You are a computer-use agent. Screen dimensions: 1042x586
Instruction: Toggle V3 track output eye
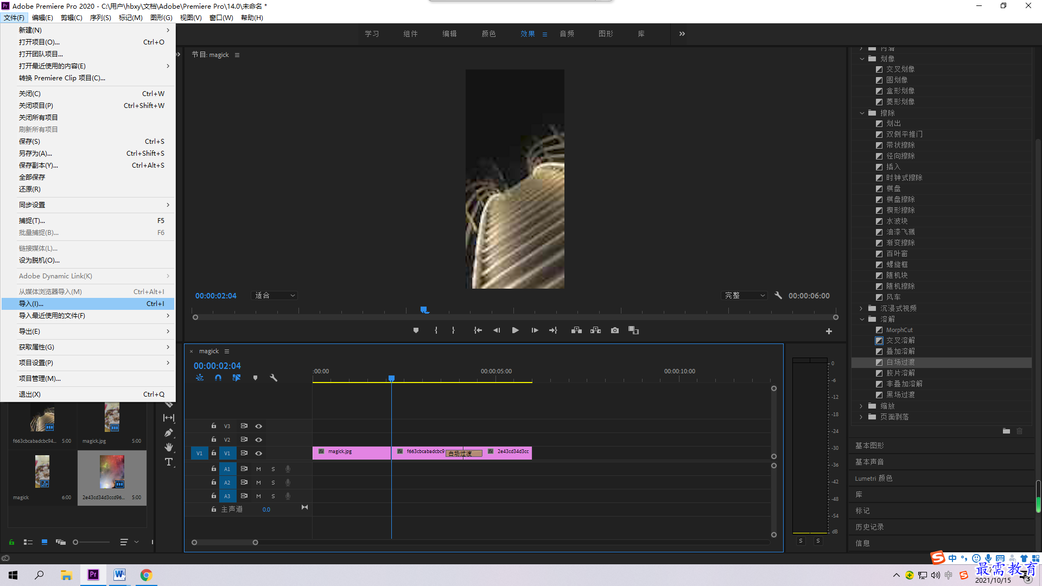(258, 426)
